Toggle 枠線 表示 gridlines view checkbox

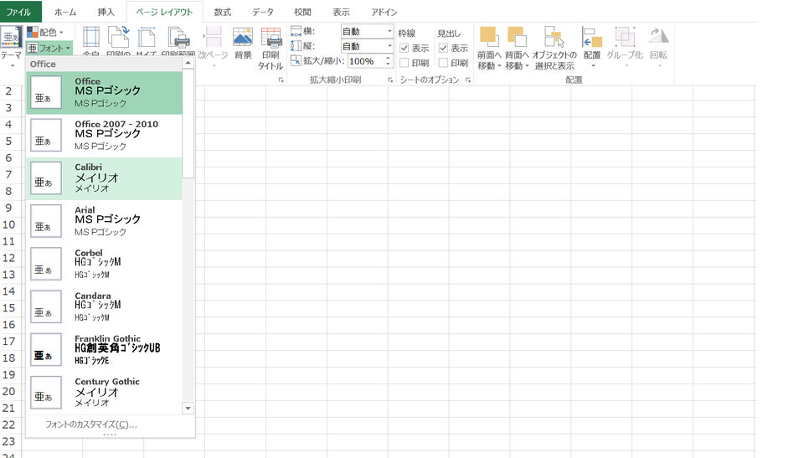[404, 49]
